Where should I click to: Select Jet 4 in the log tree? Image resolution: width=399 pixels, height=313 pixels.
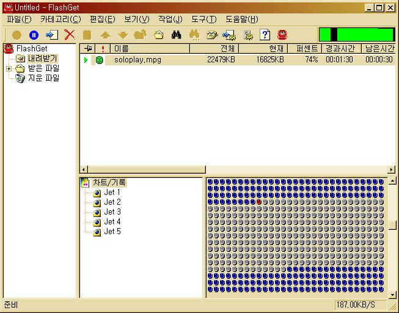(x=112, y=222)
